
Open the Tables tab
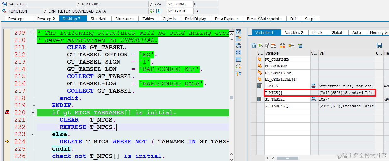point(148,19)
